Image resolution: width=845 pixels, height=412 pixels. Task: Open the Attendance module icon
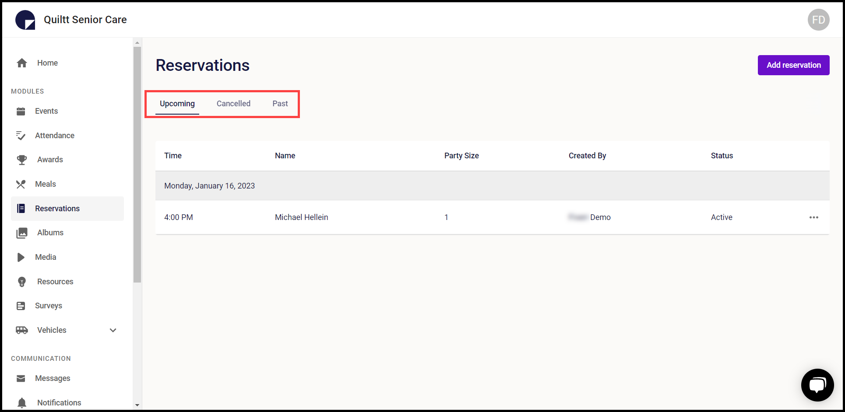21,135
